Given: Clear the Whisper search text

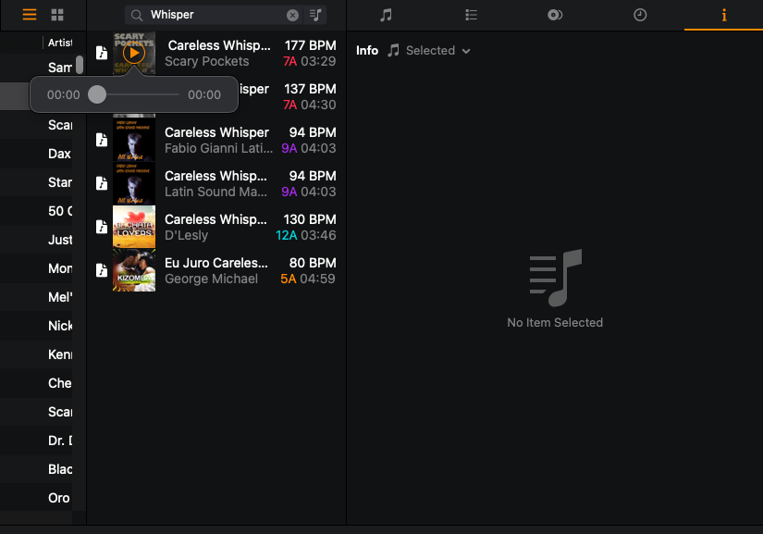Looking at the screenshot, I should point(292,15).
